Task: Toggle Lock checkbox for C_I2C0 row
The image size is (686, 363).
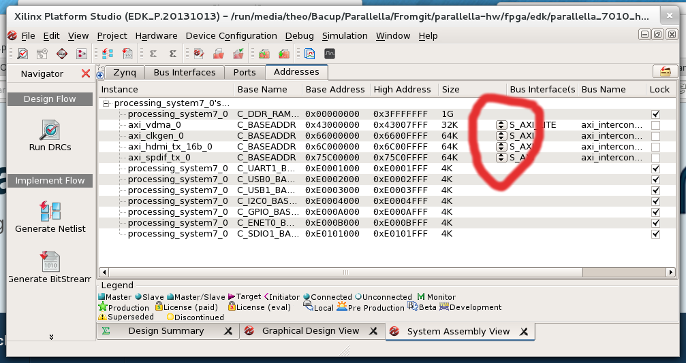Action: coord(655,201)
